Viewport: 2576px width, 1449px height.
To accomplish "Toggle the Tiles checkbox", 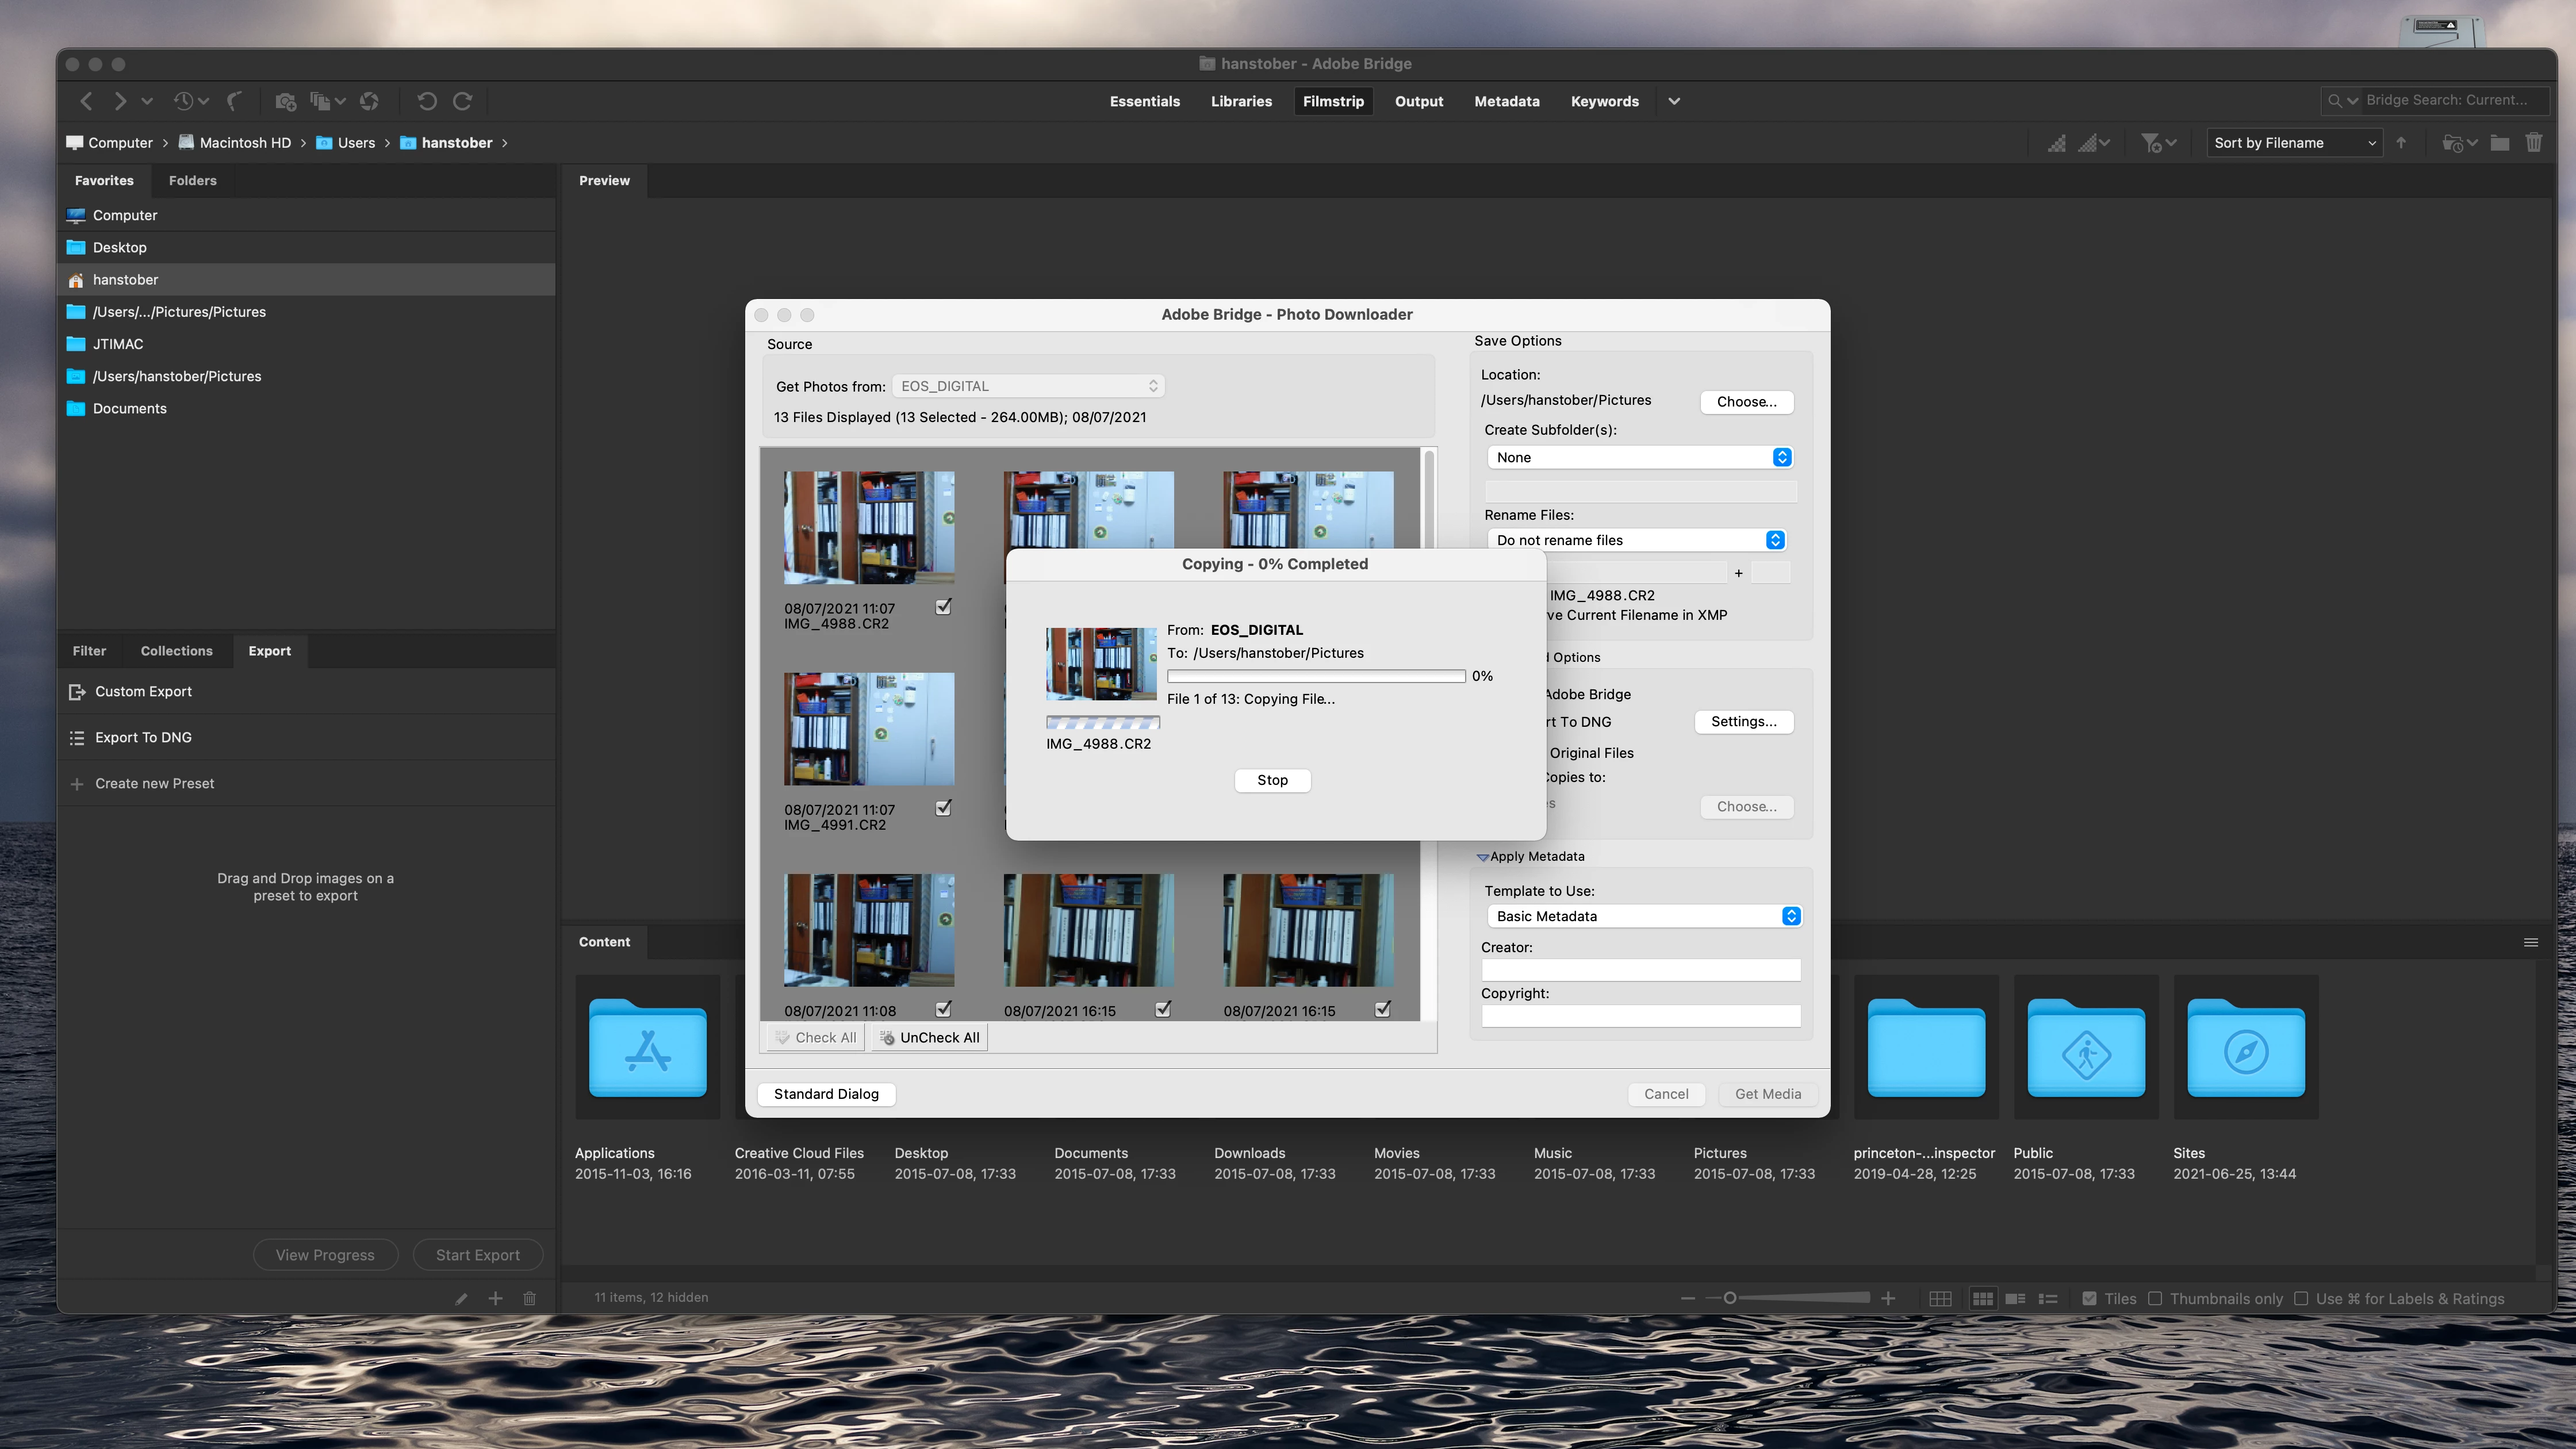I will click(x=2089, y=1298).
